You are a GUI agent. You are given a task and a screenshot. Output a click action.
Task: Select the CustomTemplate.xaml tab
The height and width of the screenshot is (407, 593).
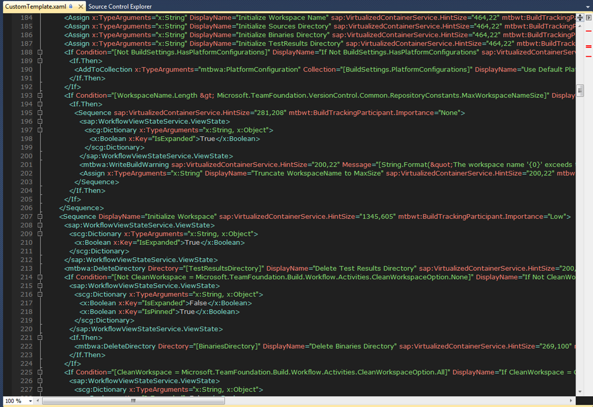tap(35, 6)
